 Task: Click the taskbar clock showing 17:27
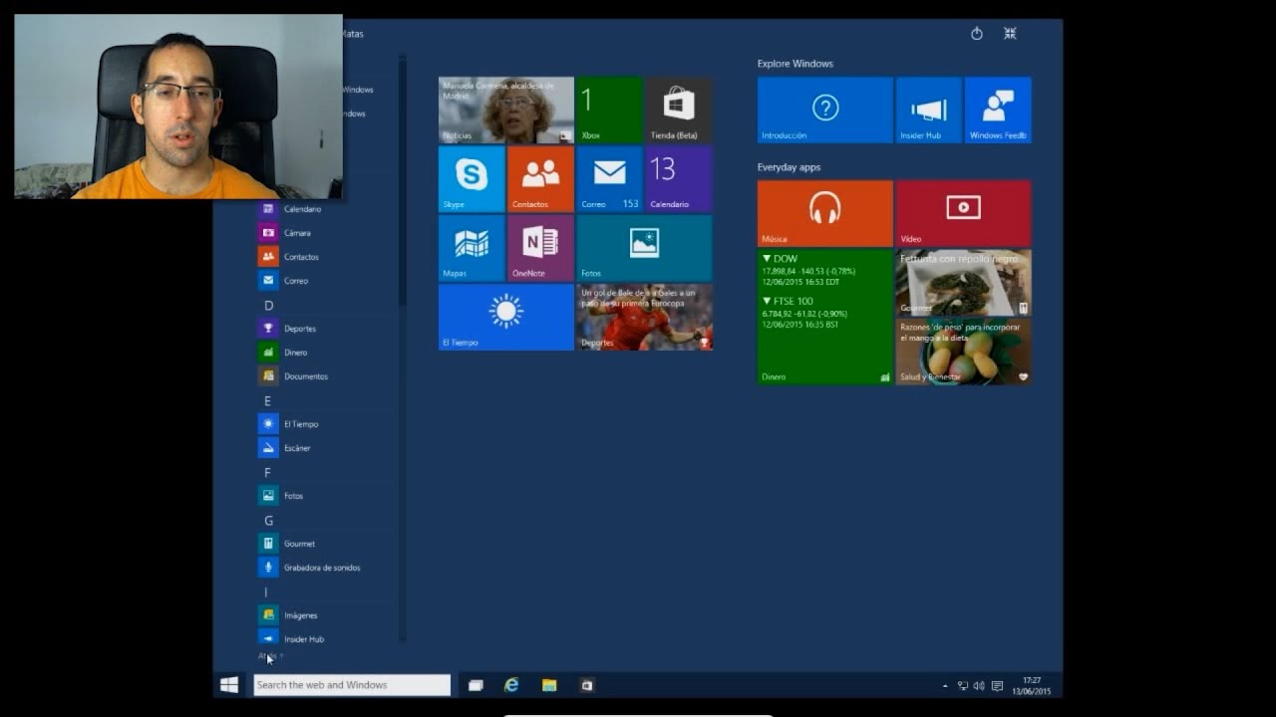click(1032, 686)
